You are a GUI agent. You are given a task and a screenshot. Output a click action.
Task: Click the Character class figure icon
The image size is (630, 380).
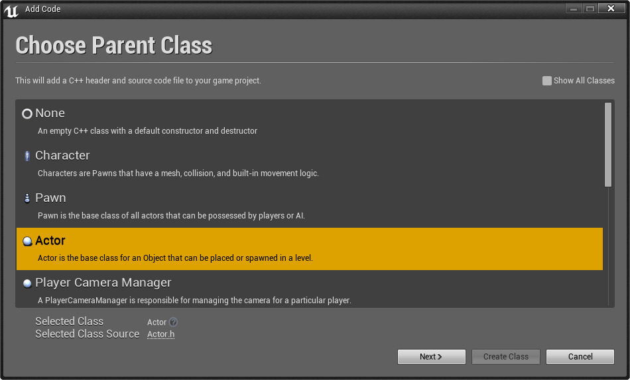[27, 156]
